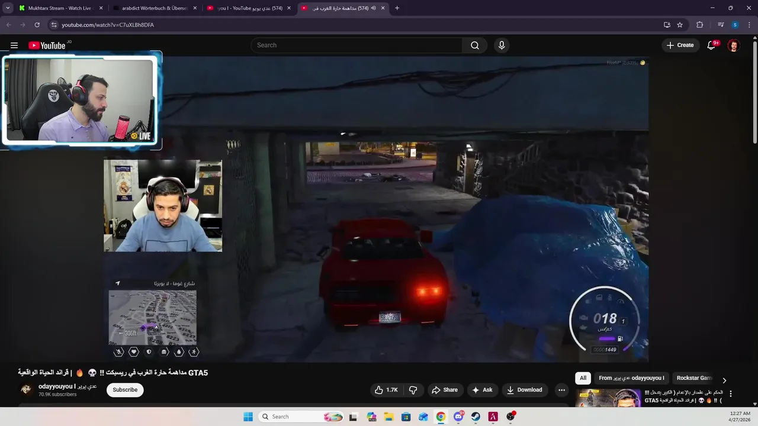Open Chrome media control icon

(721, 25)
